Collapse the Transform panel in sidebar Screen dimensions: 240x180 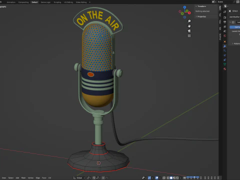(196, 6)
